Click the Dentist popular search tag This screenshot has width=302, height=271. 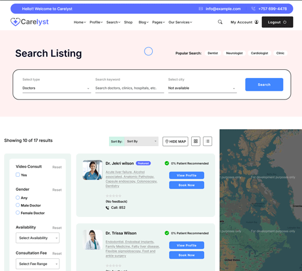click(x=213, y=53)
